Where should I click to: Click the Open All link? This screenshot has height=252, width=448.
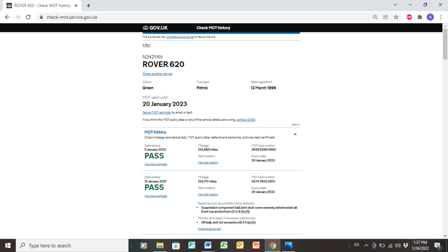pos(296,125)
